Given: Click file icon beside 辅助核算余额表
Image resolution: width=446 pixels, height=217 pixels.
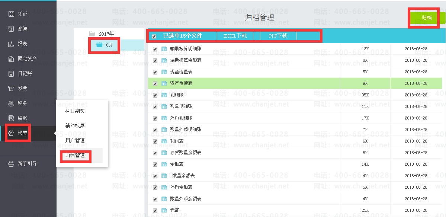Looking at the screenshot, I should click(164, 60).
